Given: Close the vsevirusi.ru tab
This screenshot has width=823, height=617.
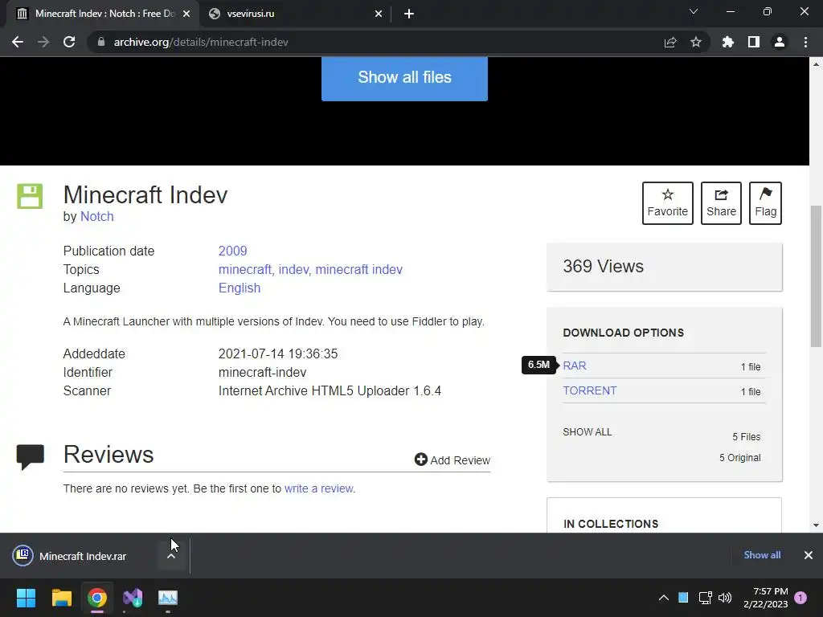Looking at the screenshot, I should coord(379,14).
